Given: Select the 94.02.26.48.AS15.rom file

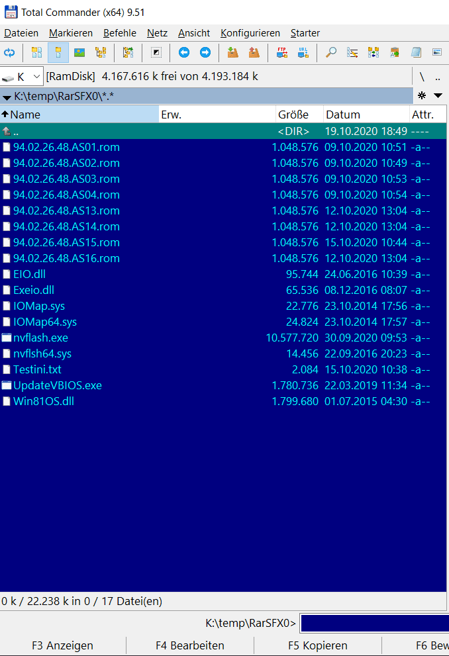Looking at the screenshot, I should 66,243.
